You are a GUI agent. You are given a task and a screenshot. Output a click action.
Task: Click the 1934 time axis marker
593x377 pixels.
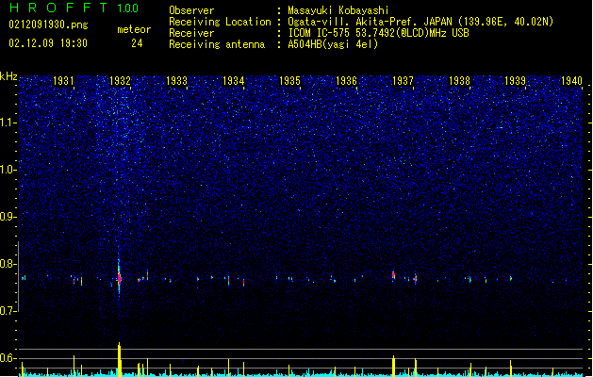[x=234, y=81]
